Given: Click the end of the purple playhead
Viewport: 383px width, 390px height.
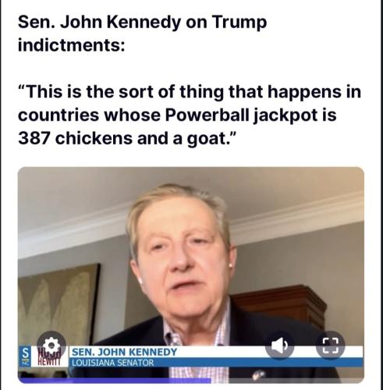Looking at the screenshot, I should pos(210,381).
